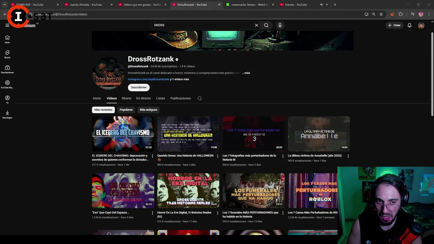Bookmark this page with star icon
The image size is (434, 244).
(381, 14)
